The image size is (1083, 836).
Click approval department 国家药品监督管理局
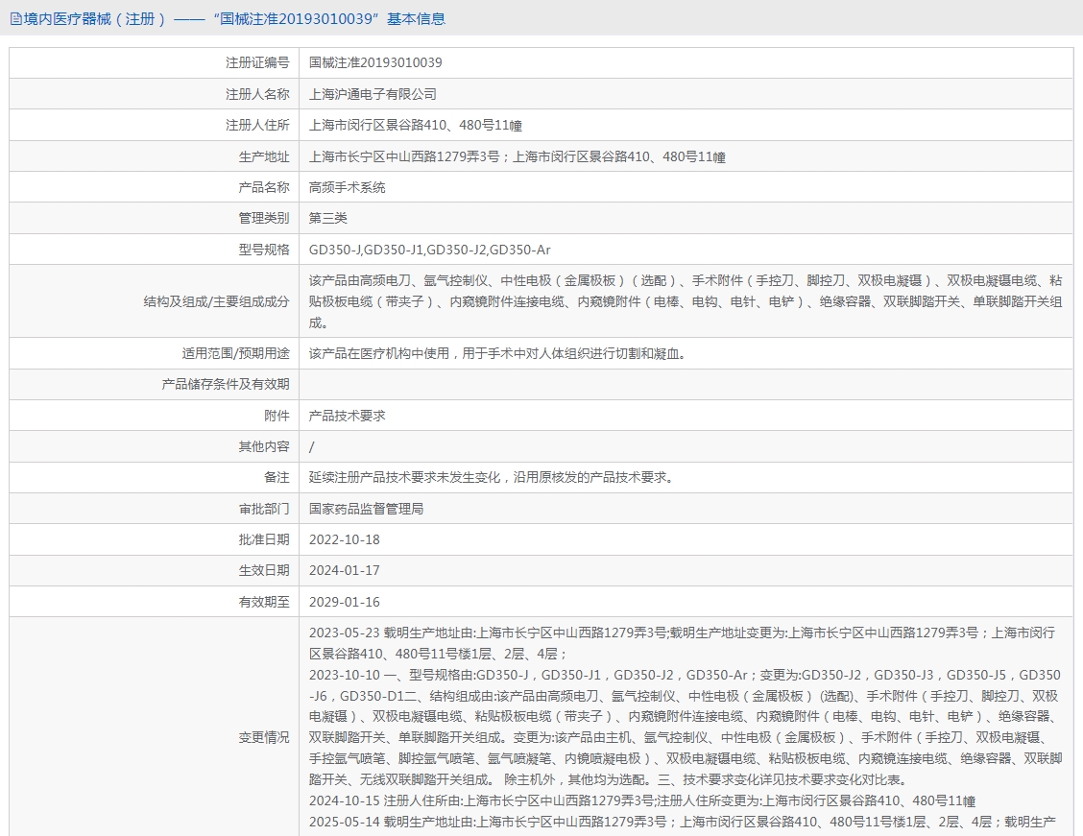366,509
